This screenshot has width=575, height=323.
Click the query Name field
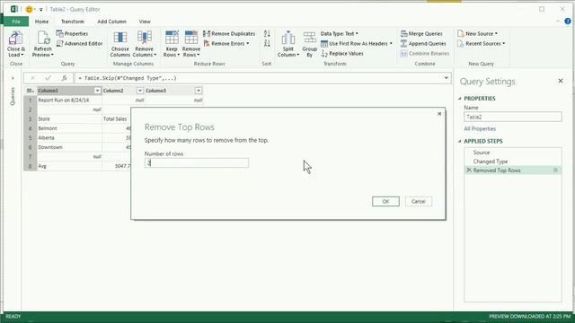[513, 117]
